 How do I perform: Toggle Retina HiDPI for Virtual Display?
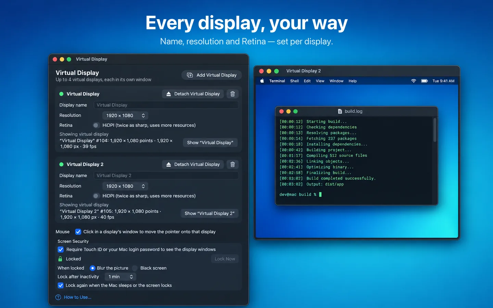click(x=96, y=125)
